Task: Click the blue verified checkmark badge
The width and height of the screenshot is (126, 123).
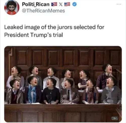Action: pyautogui.click(x=75, y=4)
